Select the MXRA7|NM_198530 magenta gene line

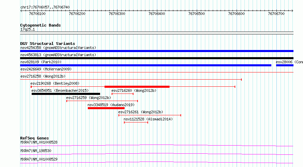(157, 154)
